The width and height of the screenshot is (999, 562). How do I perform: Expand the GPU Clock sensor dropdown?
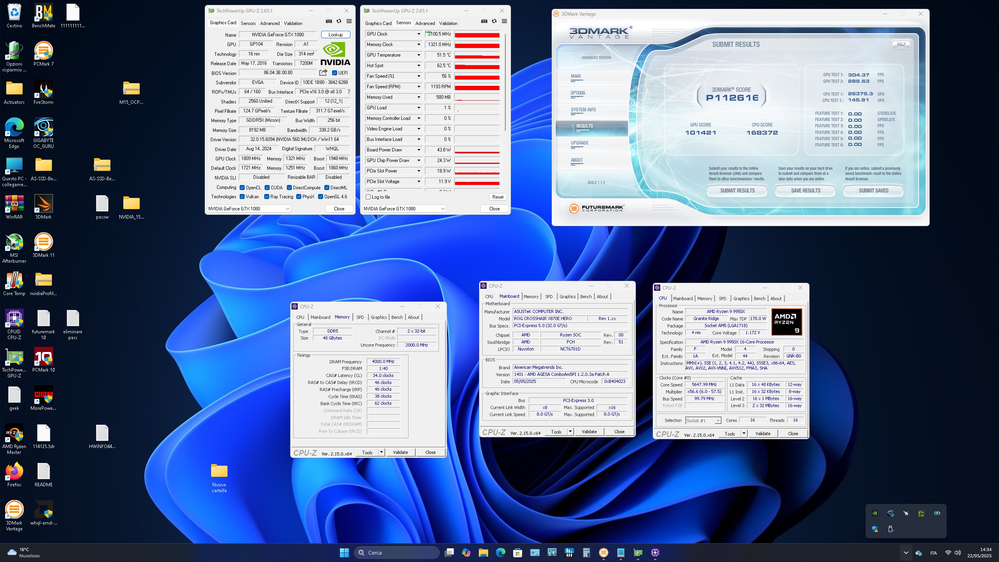(419, 34)
